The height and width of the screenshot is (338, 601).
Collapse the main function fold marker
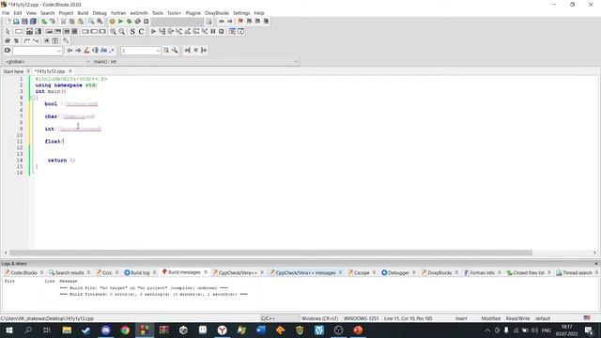pyautogui.click(x=32, y=98)
